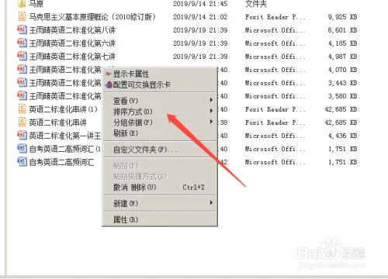The width and height of the screenshot is (388, 279).
Task: Select PowerPoint icon in the 4,070 KB row
Action: pos(23,69)
